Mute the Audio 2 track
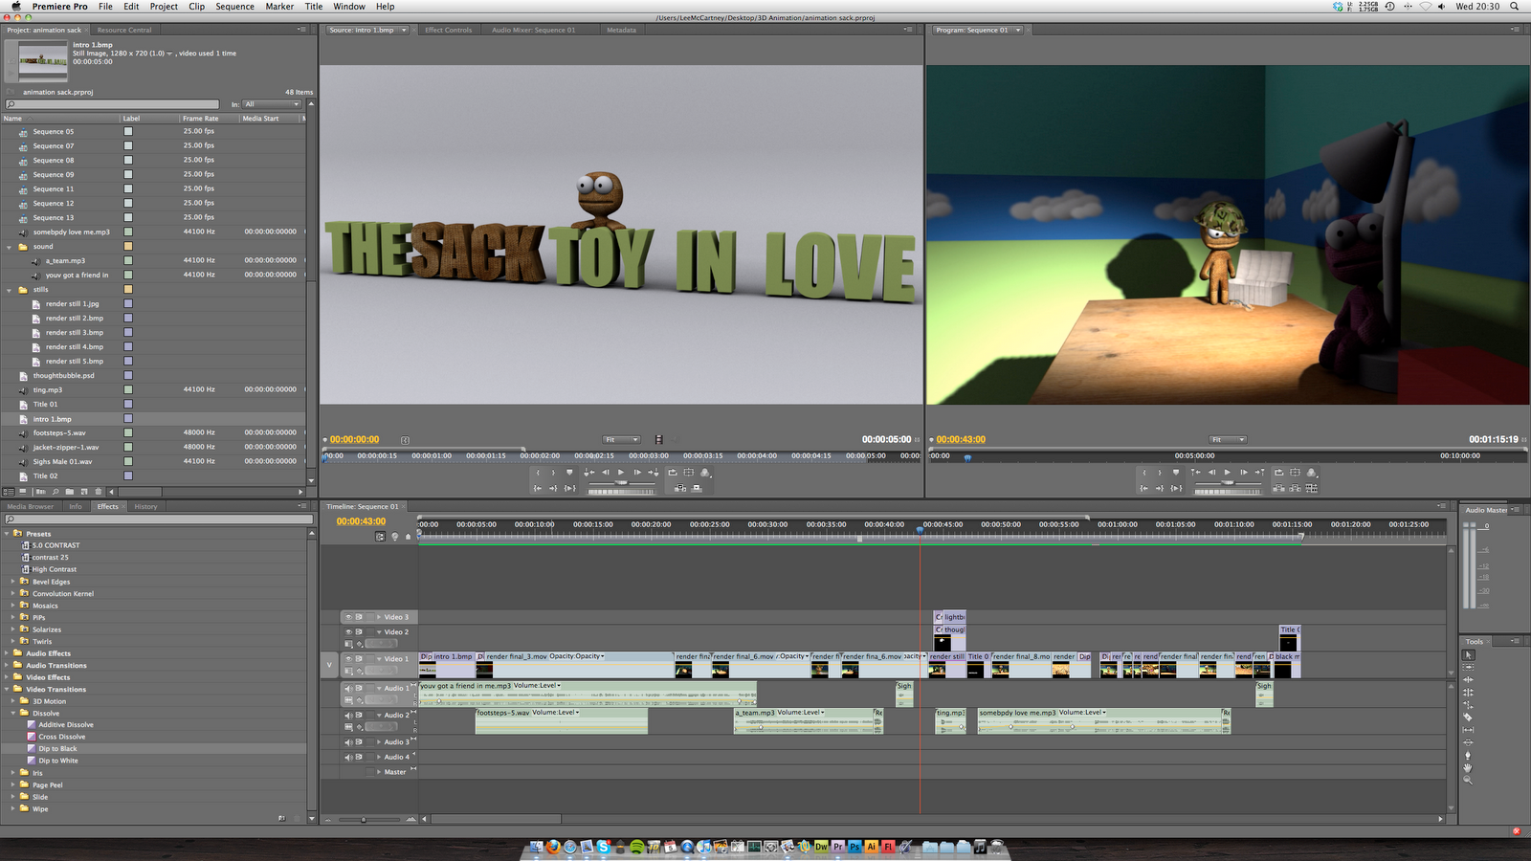Image resolution: width=1531 pixels, height=861 pixels. pos(348,716)
